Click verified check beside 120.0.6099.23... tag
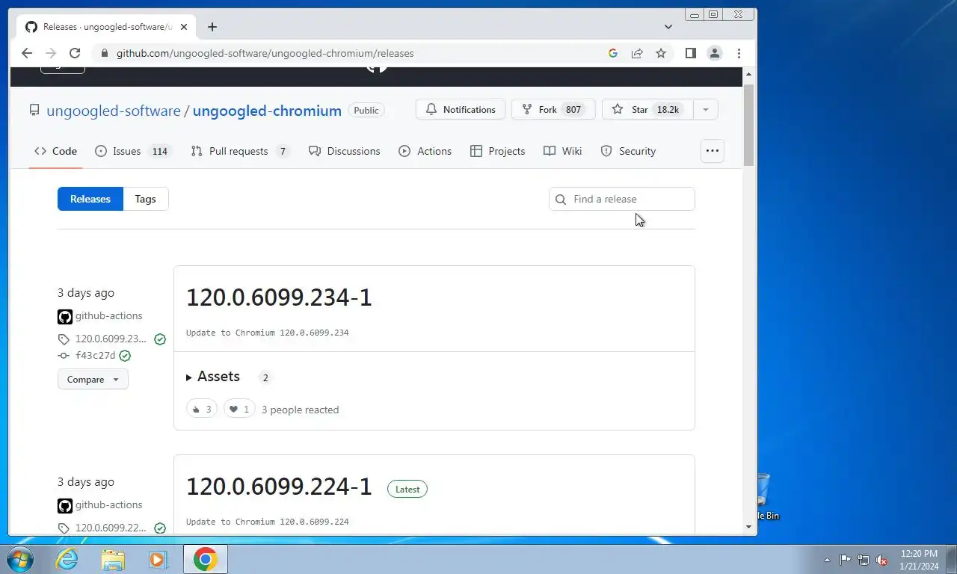Screen dimensions: 957x574 pyautogui.click(x=160, y=339)
